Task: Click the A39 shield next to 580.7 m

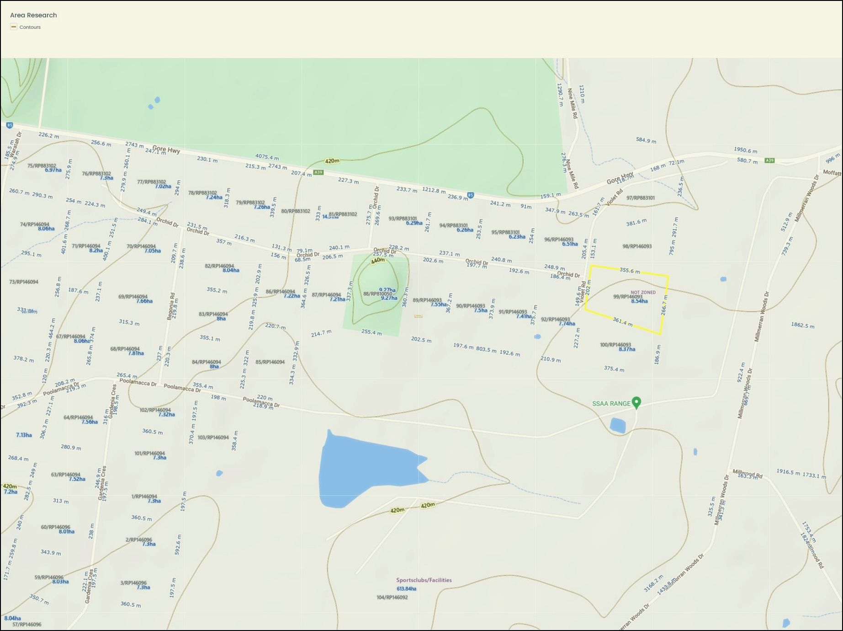Action: [x=770, y=160]
